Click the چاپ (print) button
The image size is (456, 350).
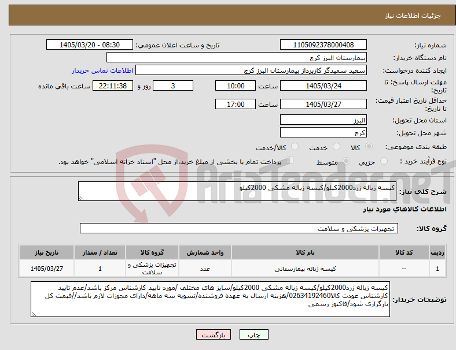pyautogui.click(x=253, y=334)
